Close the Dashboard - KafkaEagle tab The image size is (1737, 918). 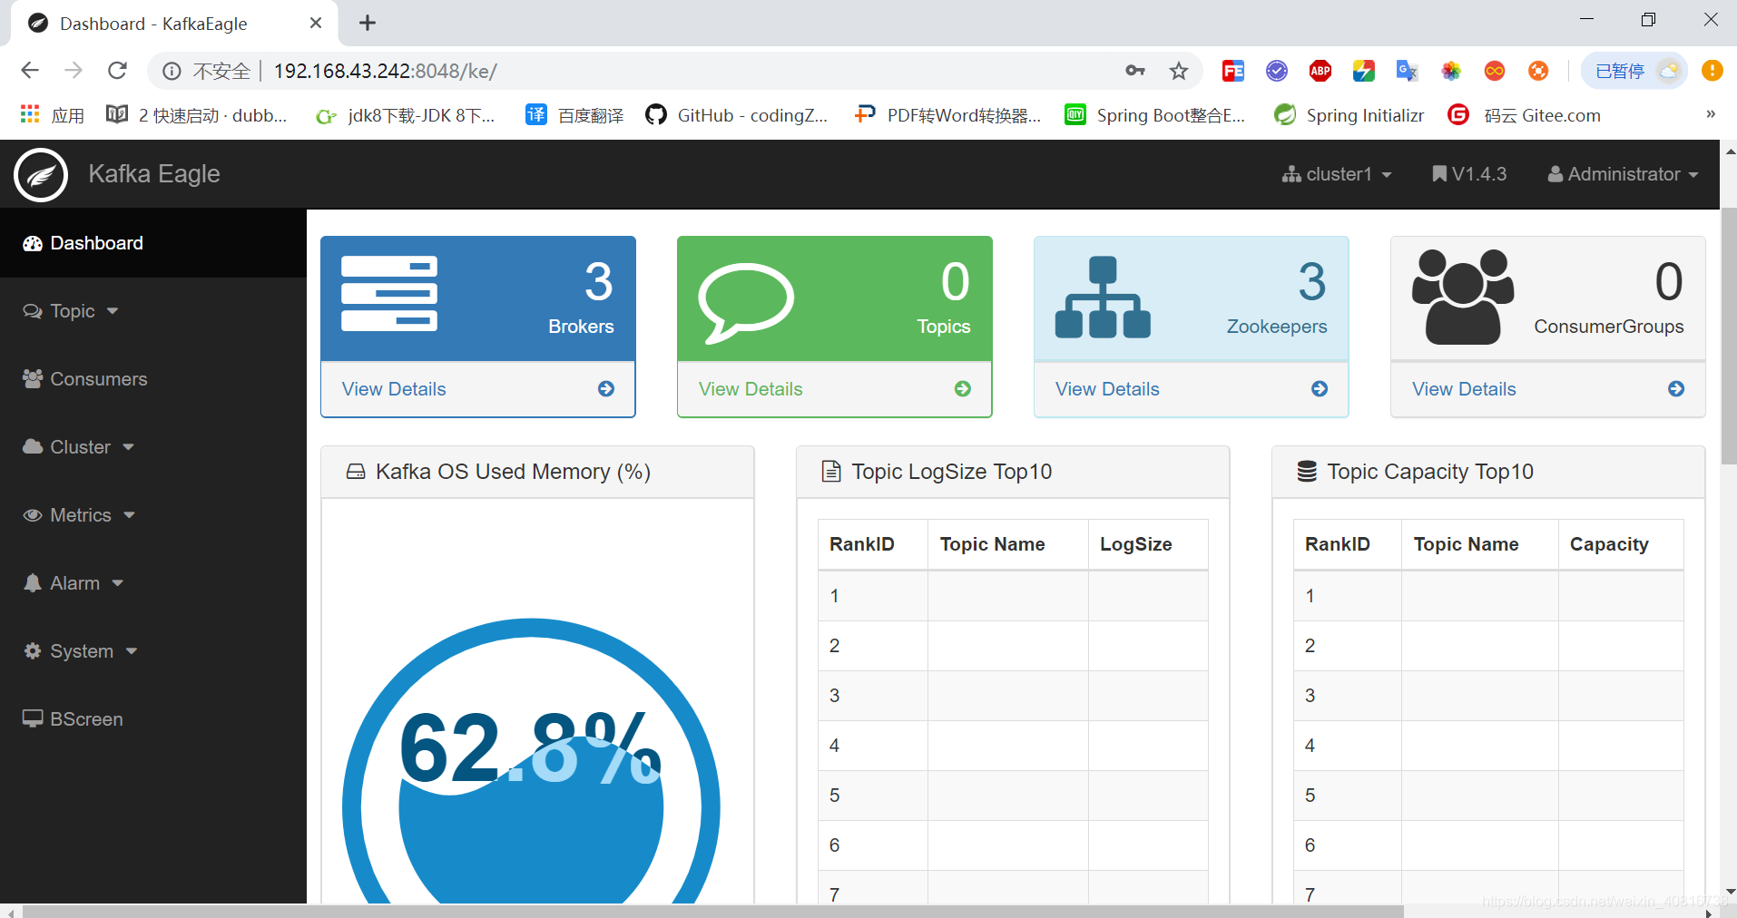click(x=316, y=23)
